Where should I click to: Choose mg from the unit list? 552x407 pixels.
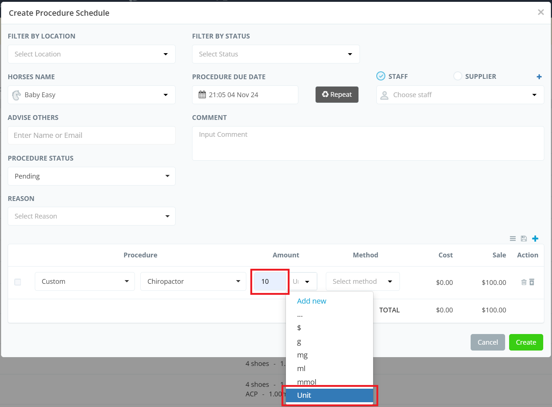click(x=302, y=355)
